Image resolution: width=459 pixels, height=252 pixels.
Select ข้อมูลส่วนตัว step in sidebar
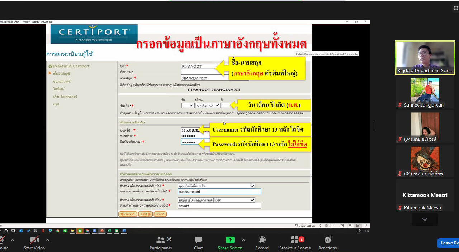coord(62,81)
